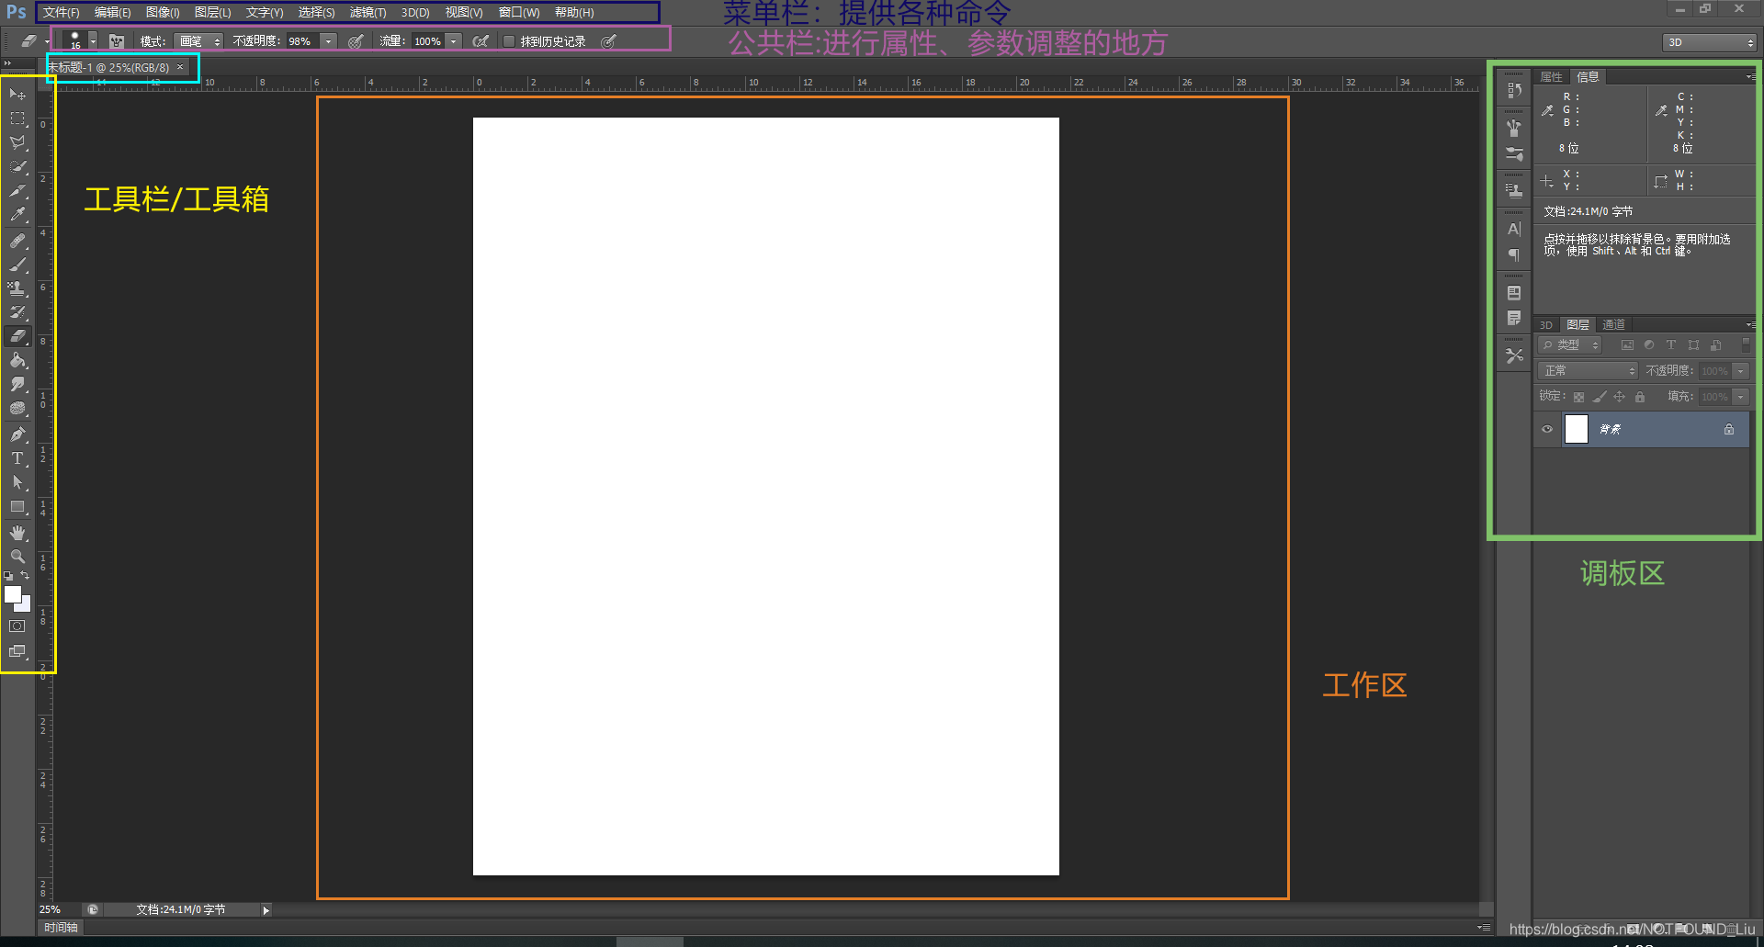Open the 编辑 (Edit) menu
Screen dimensions: 1764x947
click(x=112, y=13)
